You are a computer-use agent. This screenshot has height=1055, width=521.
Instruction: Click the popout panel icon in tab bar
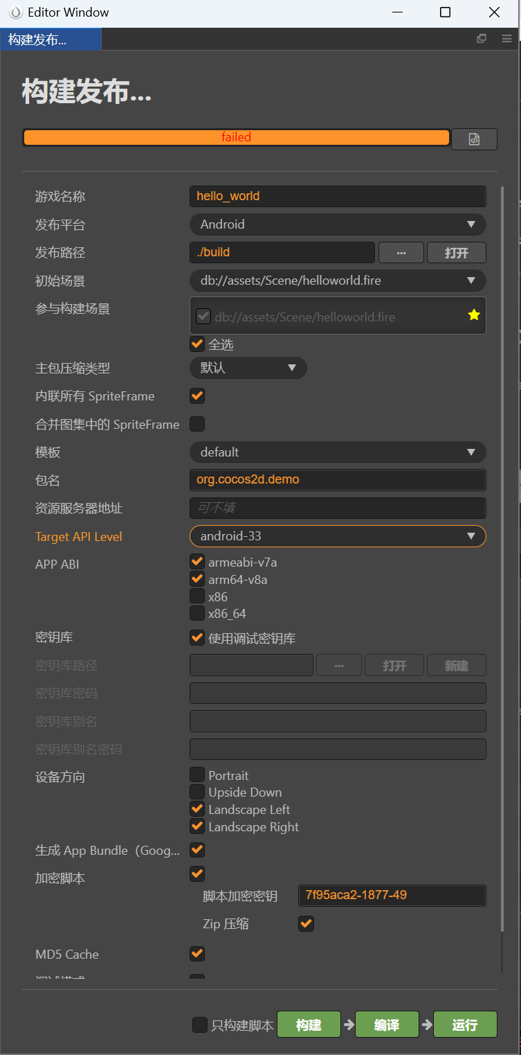click(x=482, y=39)
